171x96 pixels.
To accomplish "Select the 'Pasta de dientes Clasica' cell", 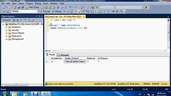I will (x=75, y=62).
